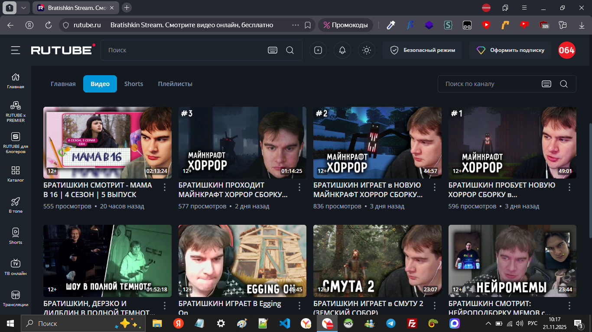The height and width of the screenshot is (332, 592).
Task: Toggle light/dark theme sun icon
Action: (x=367, y=51)
